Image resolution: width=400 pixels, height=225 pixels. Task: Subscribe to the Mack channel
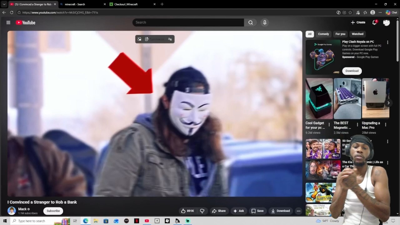coord(53,211)
